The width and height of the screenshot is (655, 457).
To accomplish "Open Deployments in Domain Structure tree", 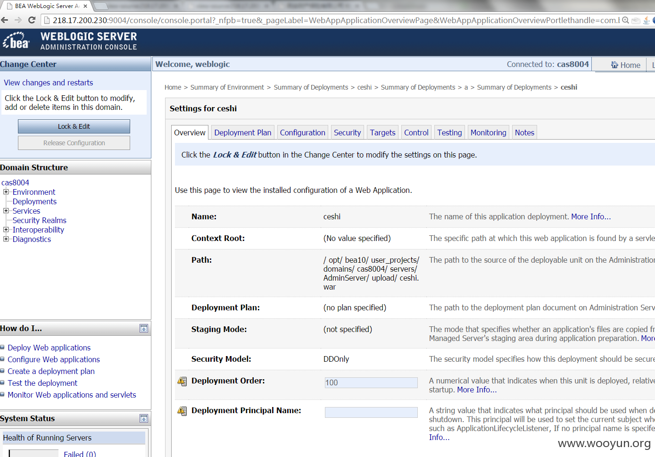I will tap(34, 201).
